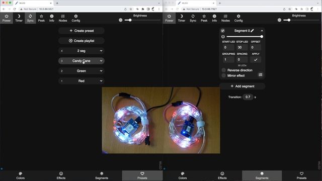Image resolution: width=322 pixels, height=181 pixels.
Task: Expand the Red preset chevron
Action: point(101,81)
